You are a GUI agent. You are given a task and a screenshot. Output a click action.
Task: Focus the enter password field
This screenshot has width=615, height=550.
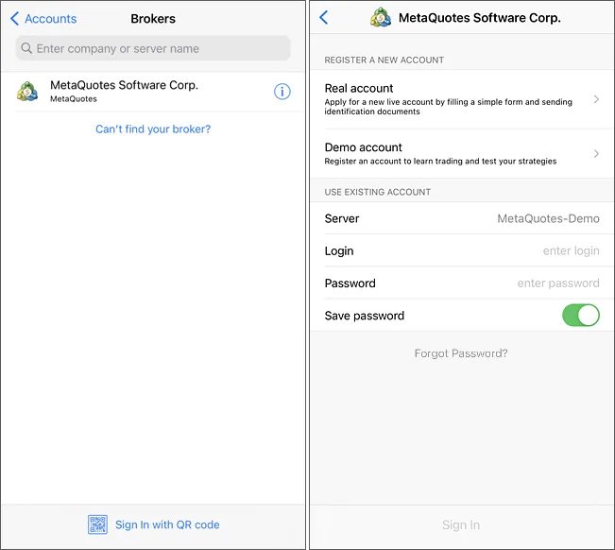pyautogui.click(x=558, y=284)
